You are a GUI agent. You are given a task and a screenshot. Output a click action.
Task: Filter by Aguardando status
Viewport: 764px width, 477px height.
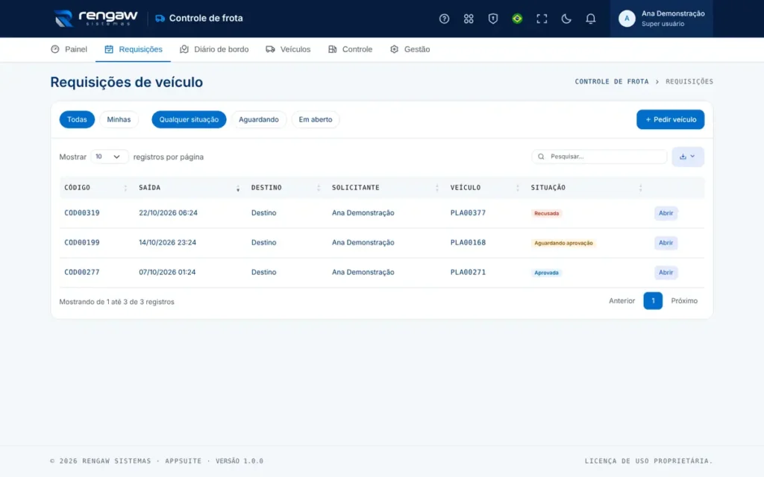[259, 119]
